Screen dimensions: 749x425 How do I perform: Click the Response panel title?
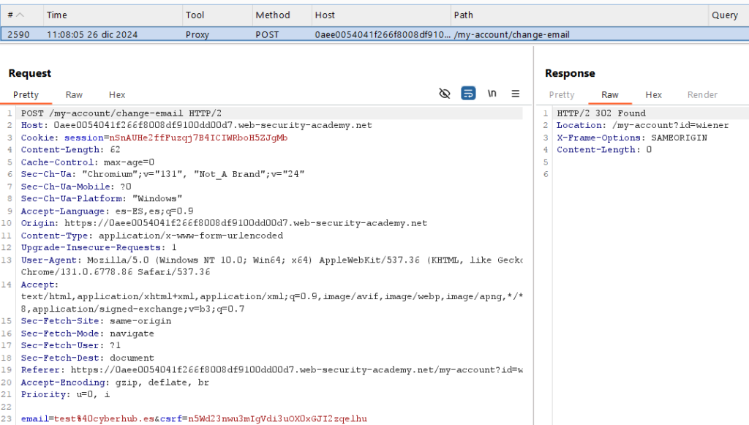point(570,73)
